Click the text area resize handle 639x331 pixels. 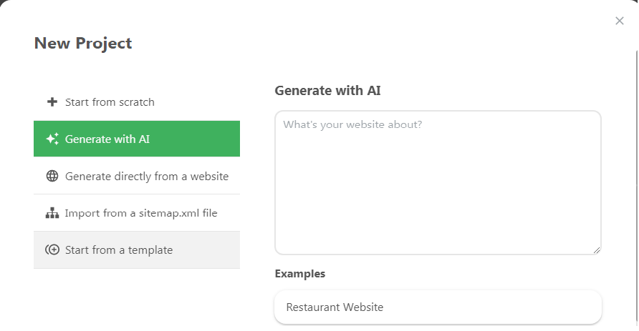597,250
